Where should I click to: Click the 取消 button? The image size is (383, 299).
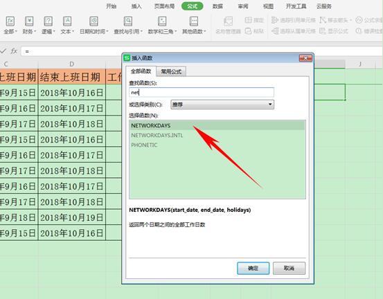pos(289,269)
